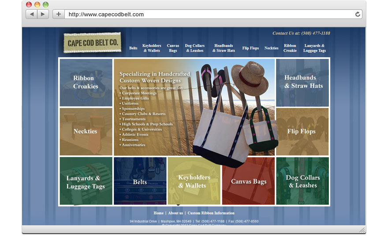This screenshot has width=388, height=242.
Task: Click 'Specializing in Handcrafted Custom Woven Designs' heading
Action: coord(155,77)
